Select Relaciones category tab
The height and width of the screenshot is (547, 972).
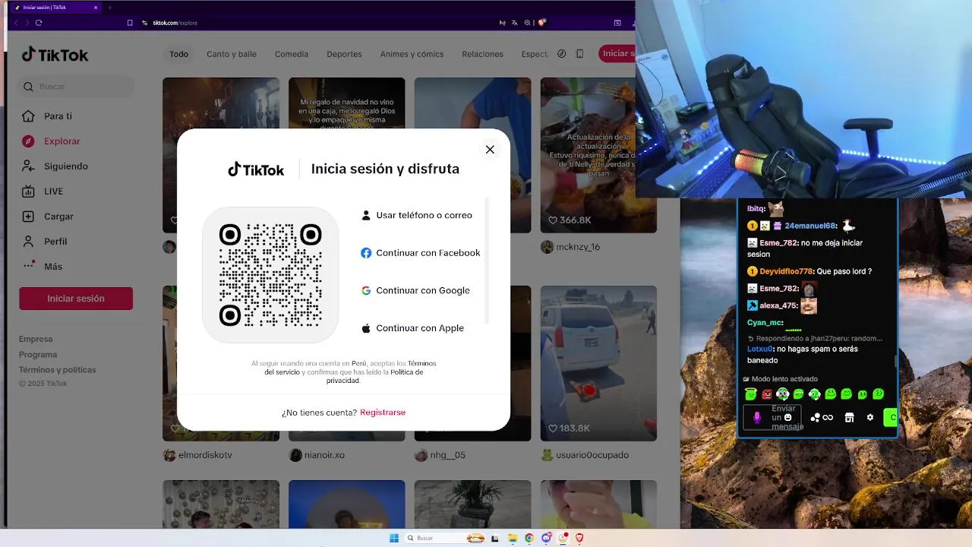click(x=482, y=54)
